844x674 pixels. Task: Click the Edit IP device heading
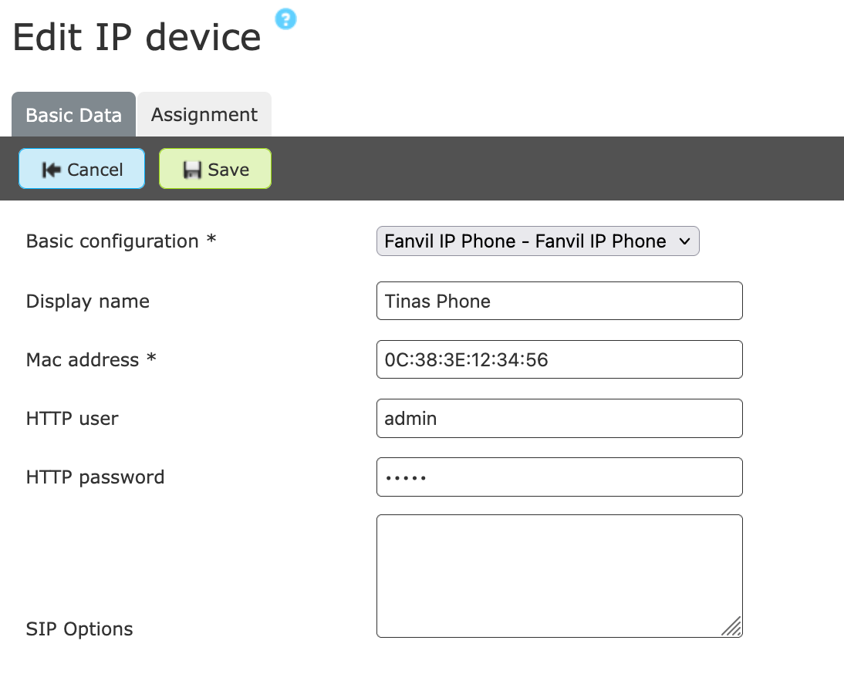click(137, 36)
